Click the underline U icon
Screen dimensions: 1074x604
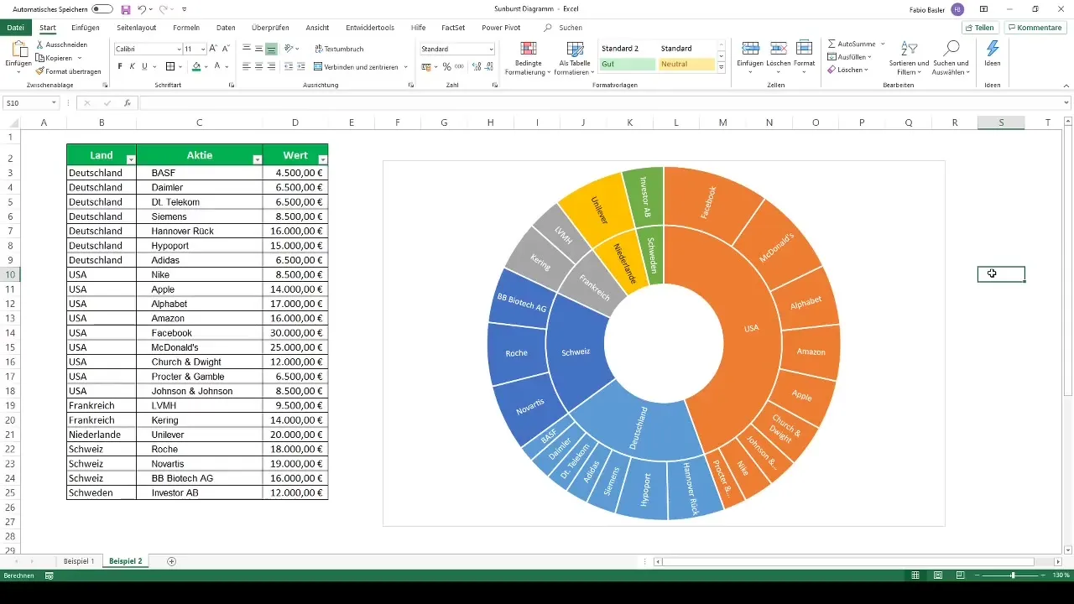[144, 66]
